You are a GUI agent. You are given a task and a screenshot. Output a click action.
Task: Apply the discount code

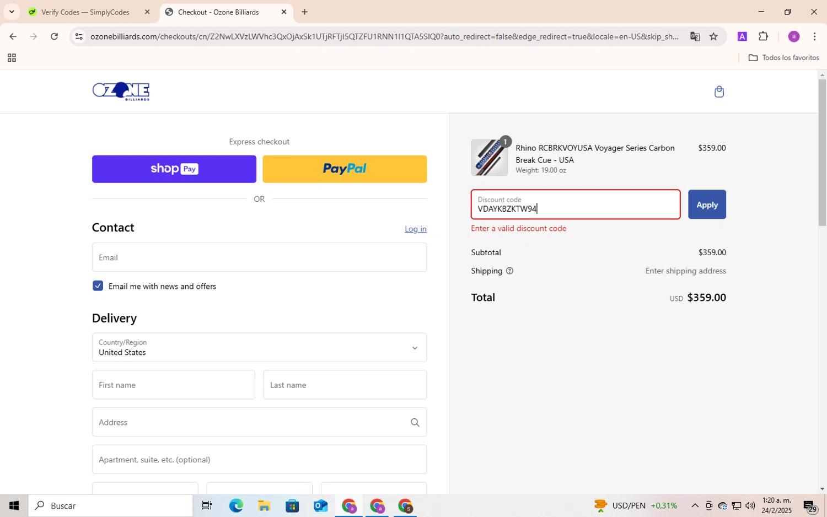pos(707,204)
